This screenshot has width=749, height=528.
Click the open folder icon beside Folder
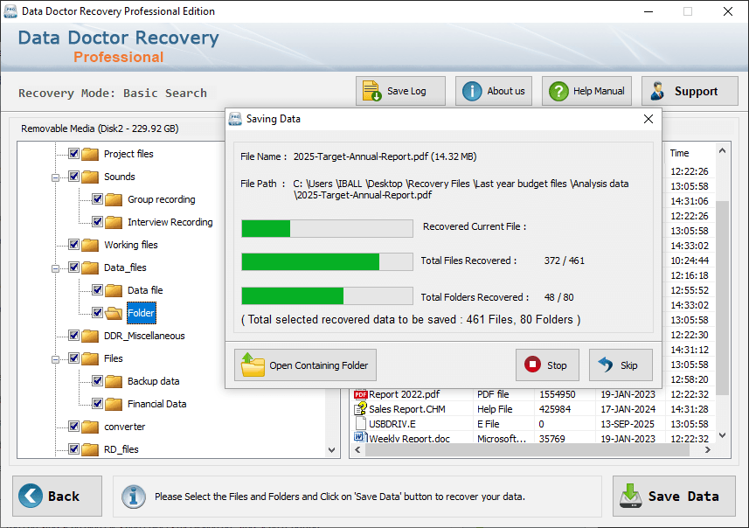(x=114, y=313)
